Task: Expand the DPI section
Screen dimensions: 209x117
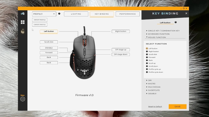Action: [x=149, y=80]
